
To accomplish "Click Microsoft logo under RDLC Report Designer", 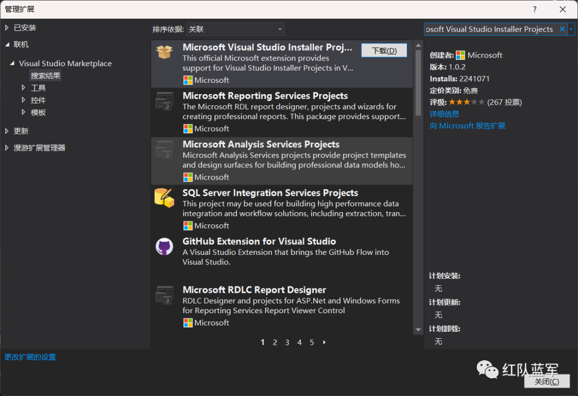I will [x=188, y=323].
